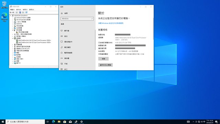Expand the Ports (COM 和 LPT) node
Image resolution: width=220 pixels, height=124 pixels.
(13, 49)
